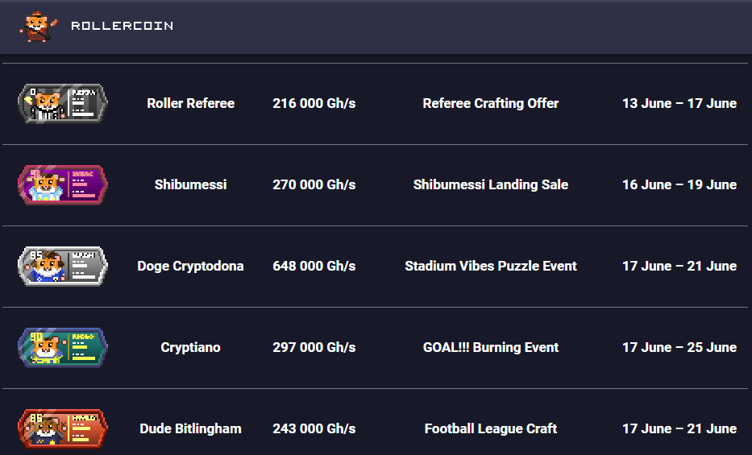This screenshot has width=752, height=455.
Task: Open the GOAL!!! Burning Event entry
Action: [491, 348]
